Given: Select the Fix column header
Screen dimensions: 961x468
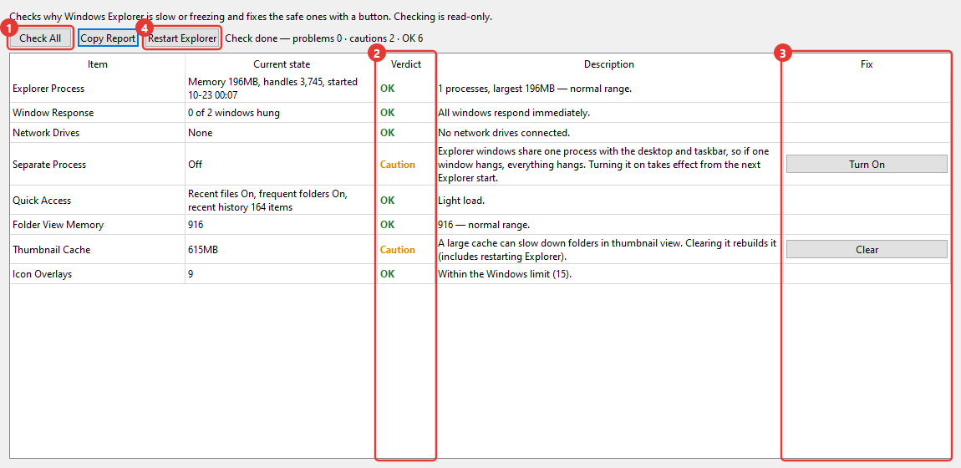Looking at the screenshot, I should [x=867, y=64].
